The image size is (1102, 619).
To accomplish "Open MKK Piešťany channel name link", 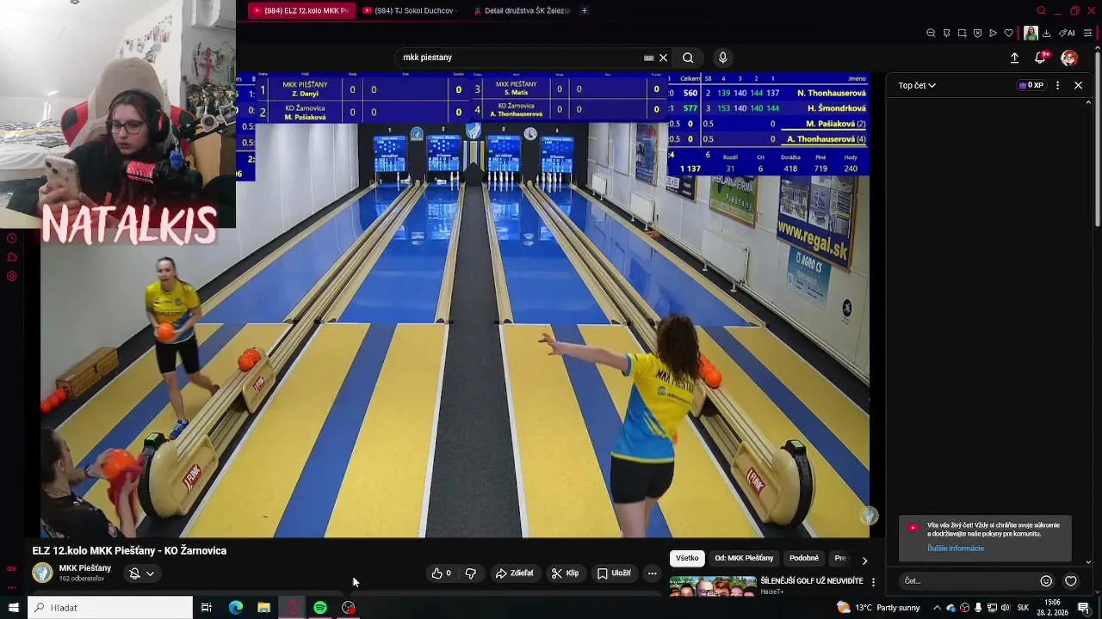I will (x=84, y=568).
